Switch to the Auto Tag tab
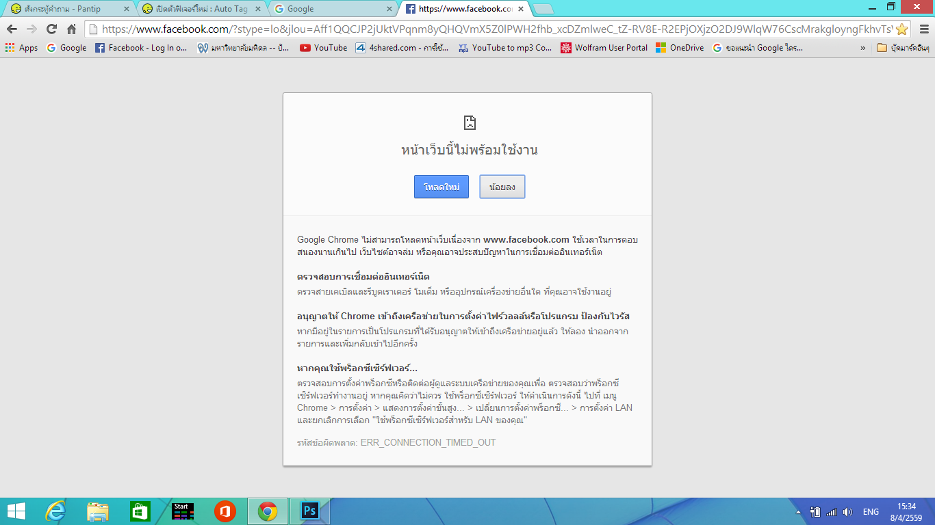The height and width of the screenshot is (525, 935). coord(200,9)
